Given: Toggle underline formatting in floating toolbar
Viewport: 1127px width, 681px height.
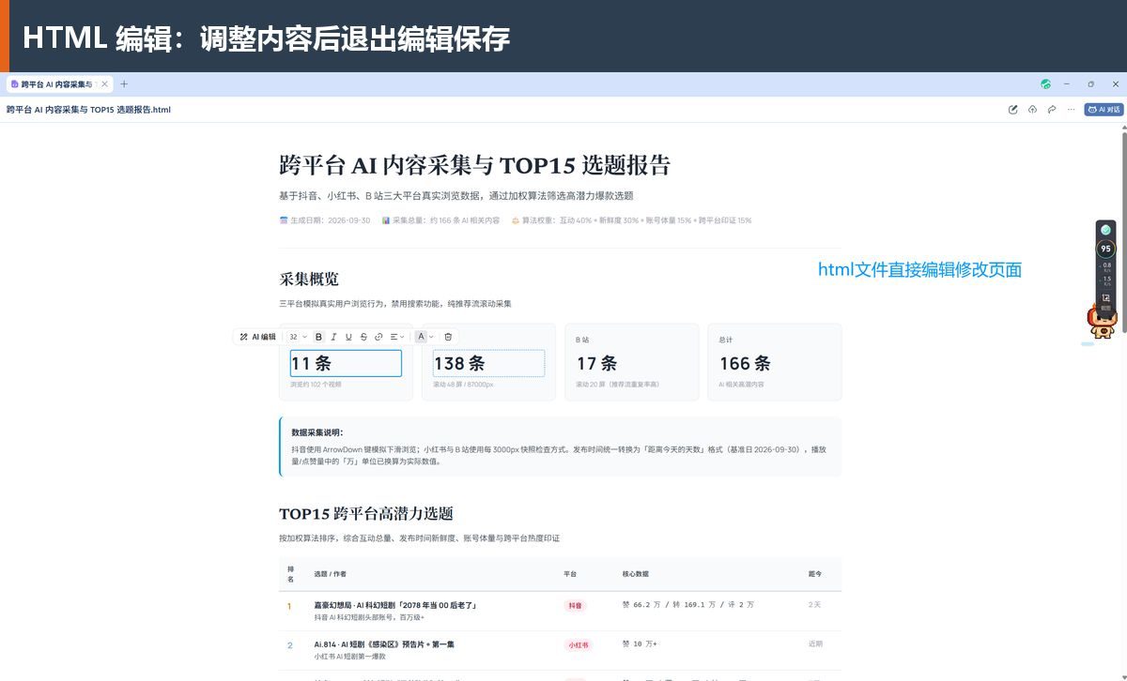Looking at the screenshot, I should click(348, 337).
